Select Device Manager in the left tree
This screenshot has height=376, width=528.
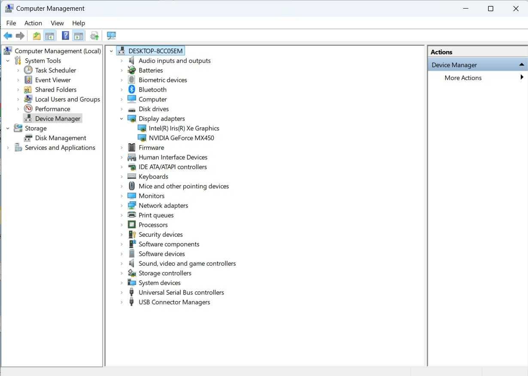click(x=58, y=118)
